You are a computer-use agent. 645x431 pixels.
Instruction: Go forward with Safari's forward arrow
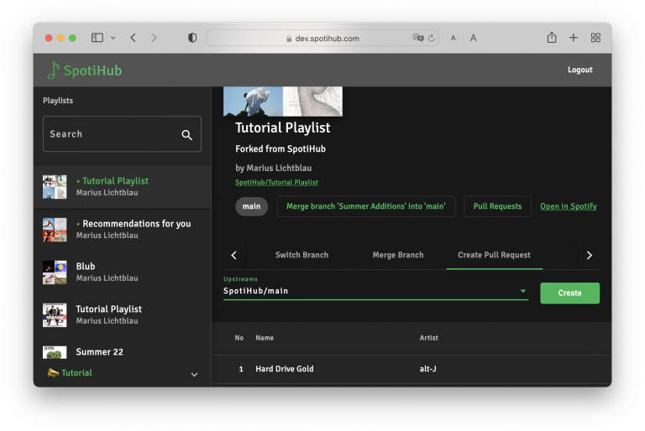(x=154, y=38)
